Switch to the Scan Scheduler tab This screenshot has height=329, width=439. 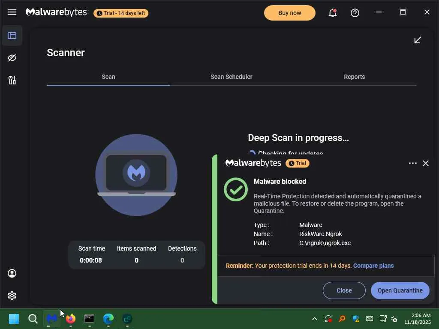tap(231, 77)
